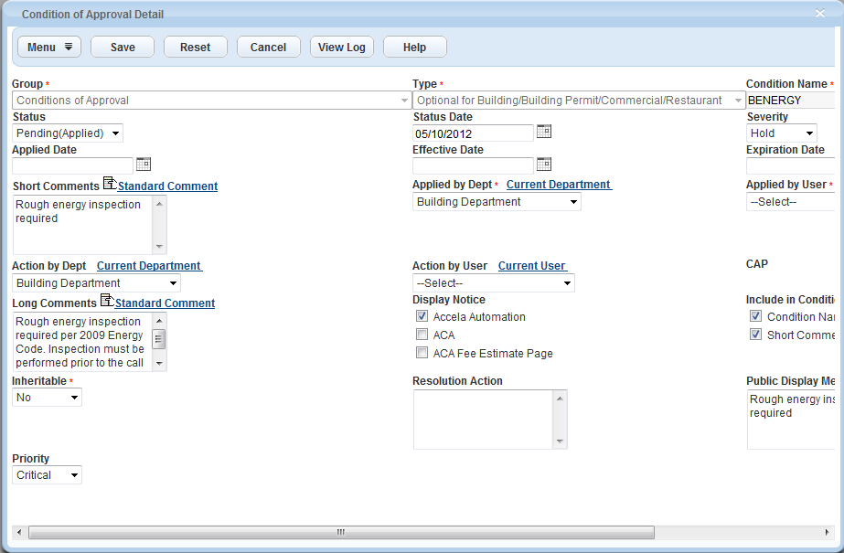Click the Short Comments standard comment icon
The width and height of the screenshot is (844, 553).
110,185
